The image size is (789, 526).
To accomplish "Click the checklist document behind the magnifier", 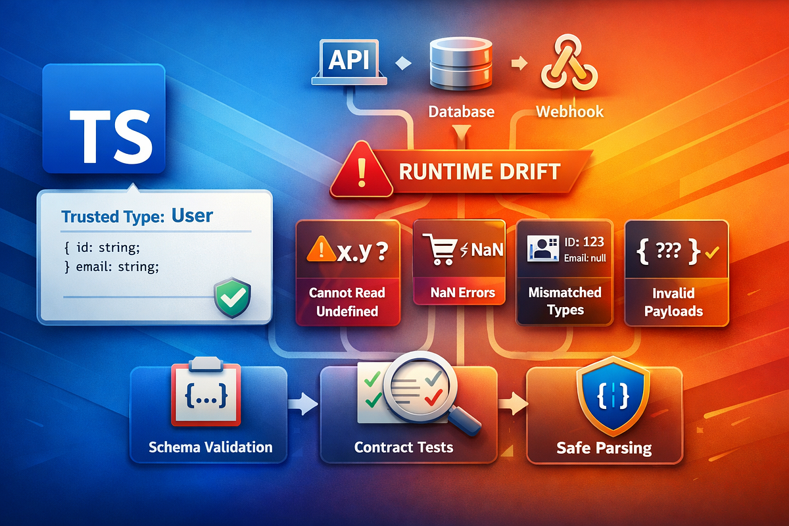I will (x=401, y=393).
